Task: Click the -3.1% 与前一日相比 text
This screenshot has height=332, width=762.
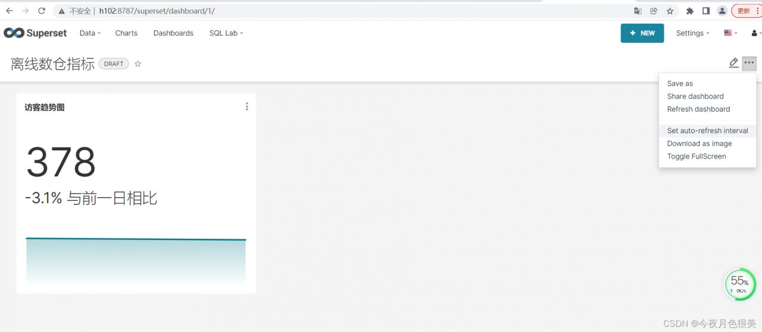Action: [x=91, y=198]
